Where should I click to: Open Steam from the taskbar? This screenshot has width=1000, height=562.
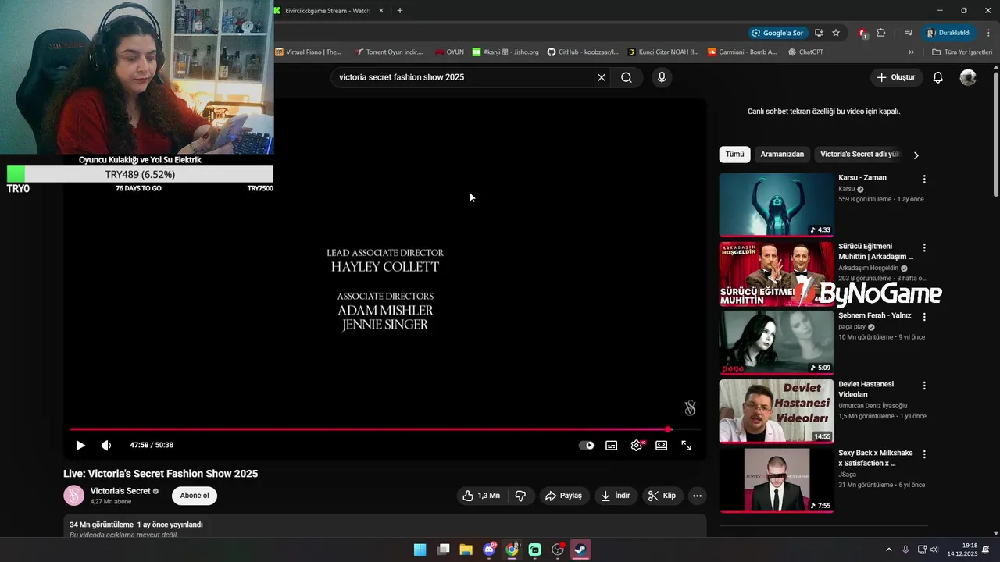pyautogui.click(x=580, y=550)
